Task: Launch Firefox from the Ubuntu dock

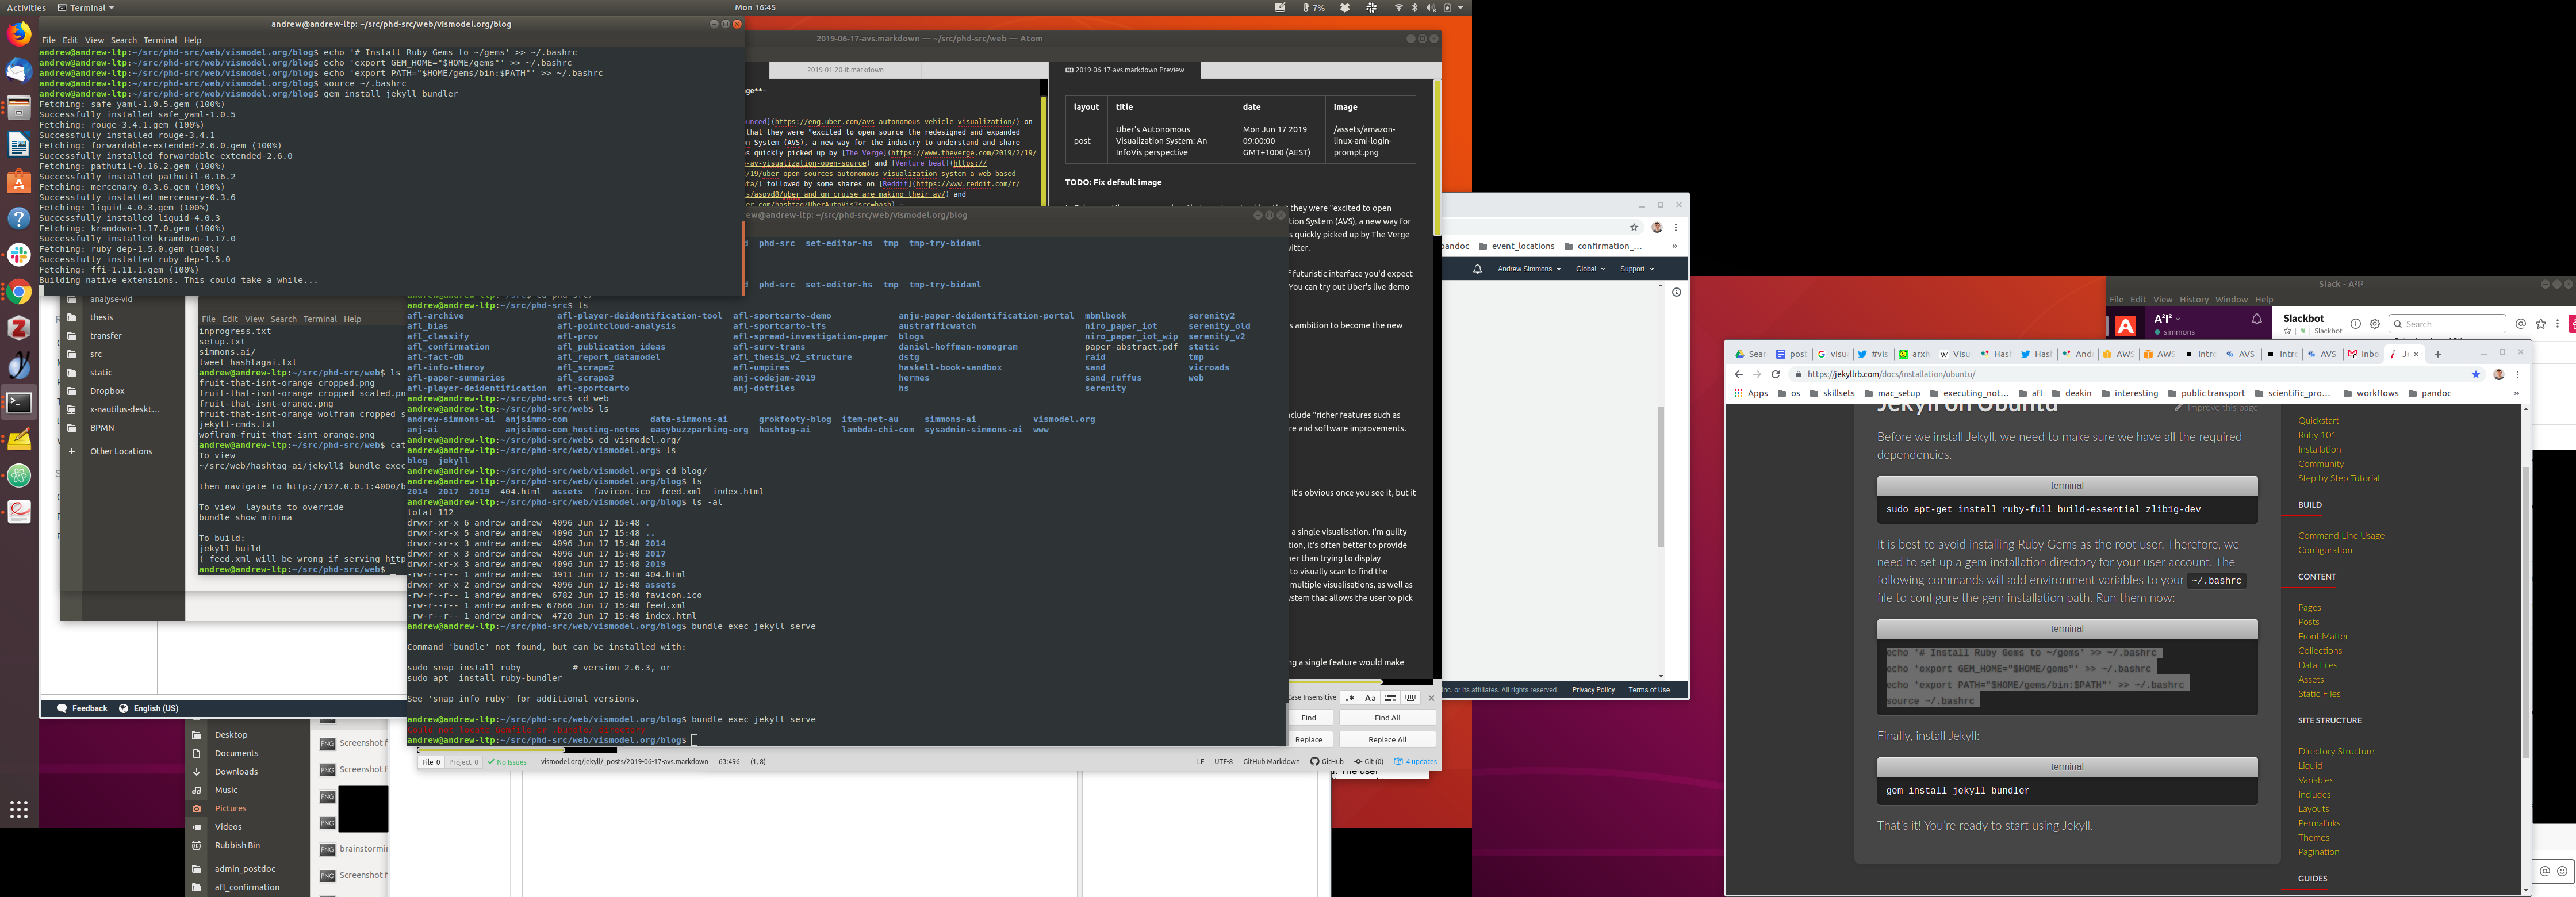Action: [x=19, y=34]
